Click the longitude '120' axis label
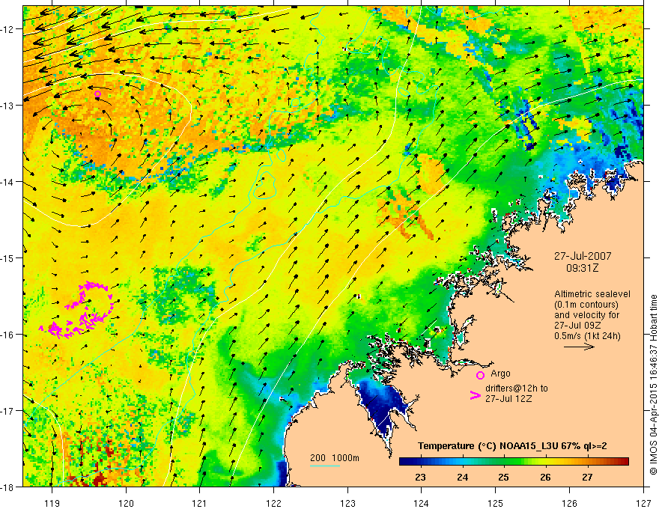The height and width of the screenshot is (509, 659). tap(126, 503)
